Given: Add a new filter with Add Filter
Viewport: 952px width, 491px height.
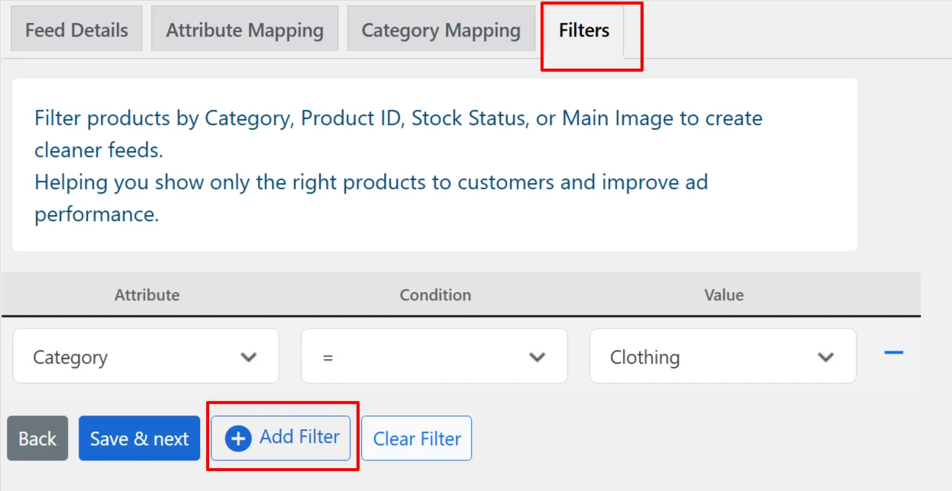Looking at the screenshot, I should [x=282, y=438].
